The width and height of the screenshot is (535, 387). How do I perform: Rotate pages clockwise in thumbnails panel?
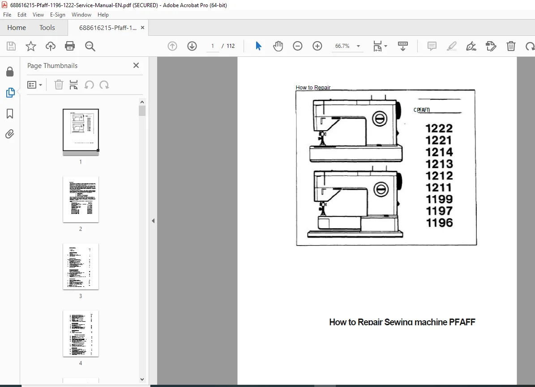[104, 85]
